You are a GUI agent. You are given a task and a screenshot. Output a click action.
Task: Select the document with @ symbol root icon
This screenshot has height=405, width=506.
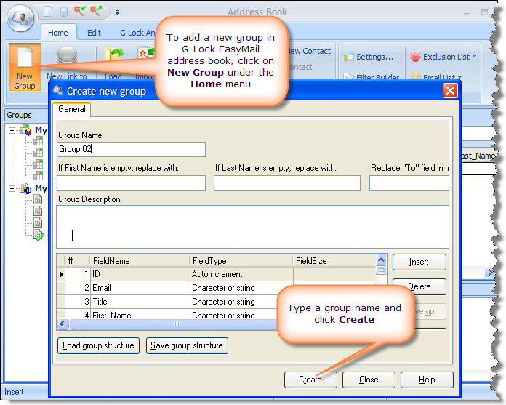pyautogui.click(x=25, y=188)
